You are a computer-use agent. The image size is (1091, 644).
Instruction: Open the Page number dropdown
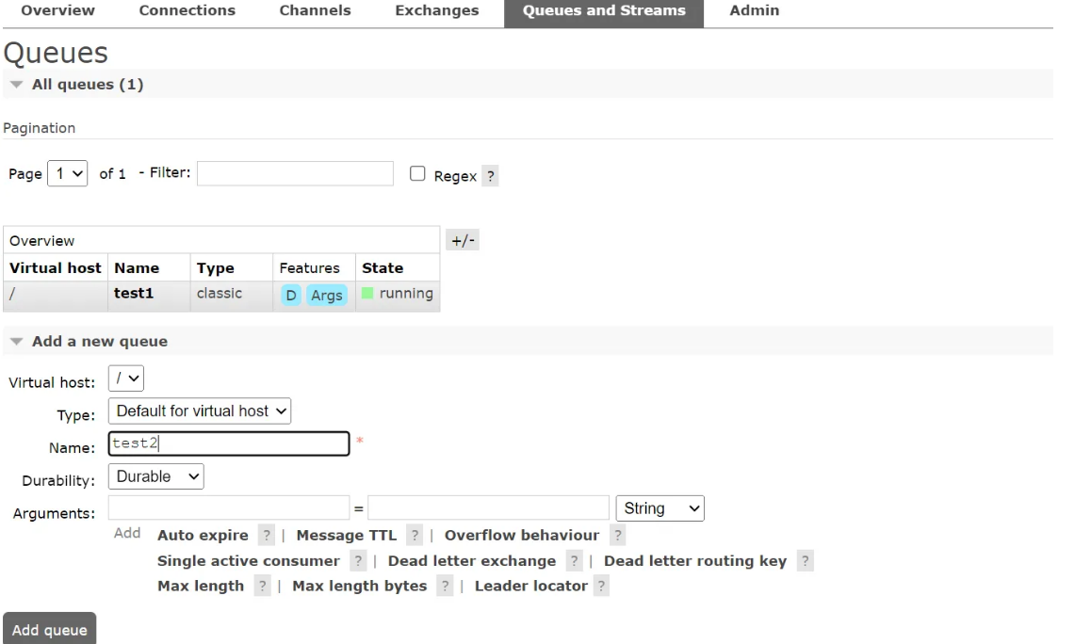(68, 174)
